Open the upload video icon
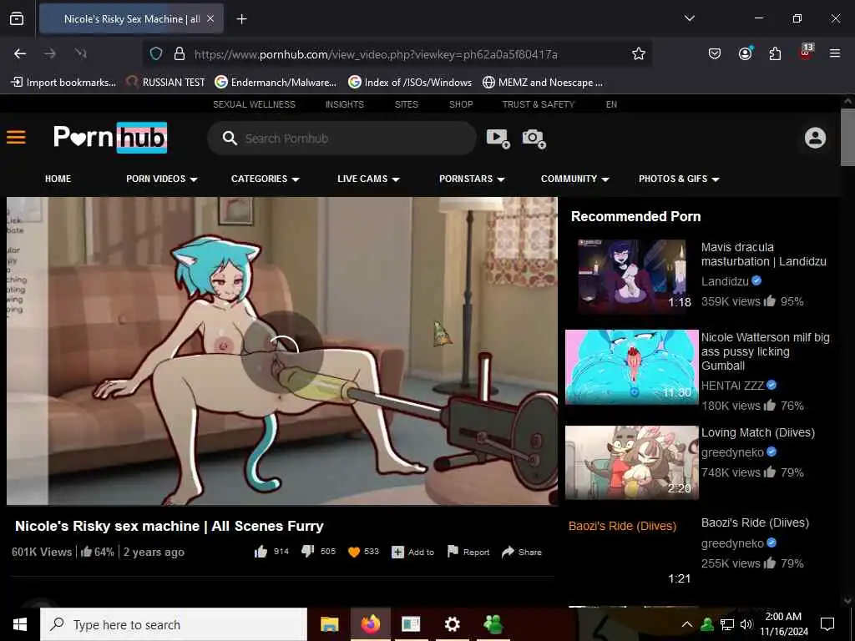 point(498,139)
